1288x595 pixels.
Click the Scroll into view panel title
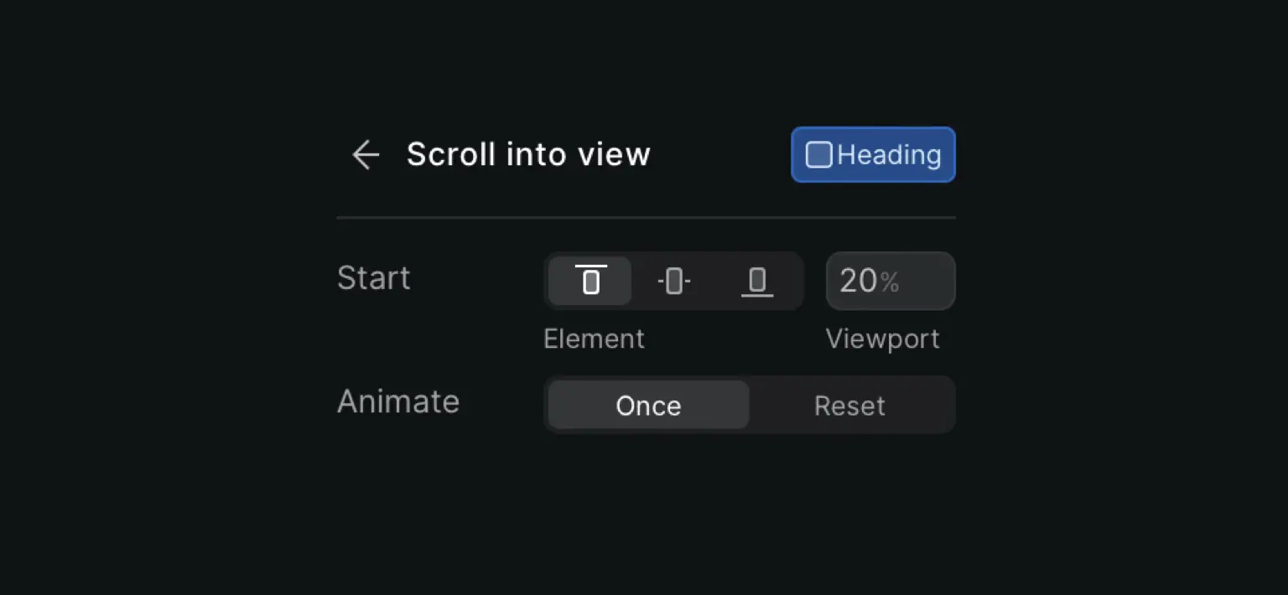tap(528, 155)
